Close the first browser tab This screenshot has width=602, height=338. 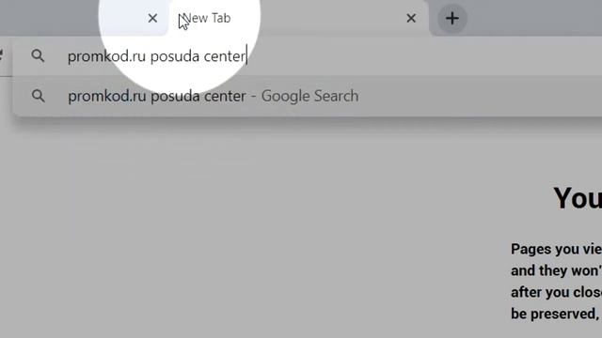click(x=152, y=18)
